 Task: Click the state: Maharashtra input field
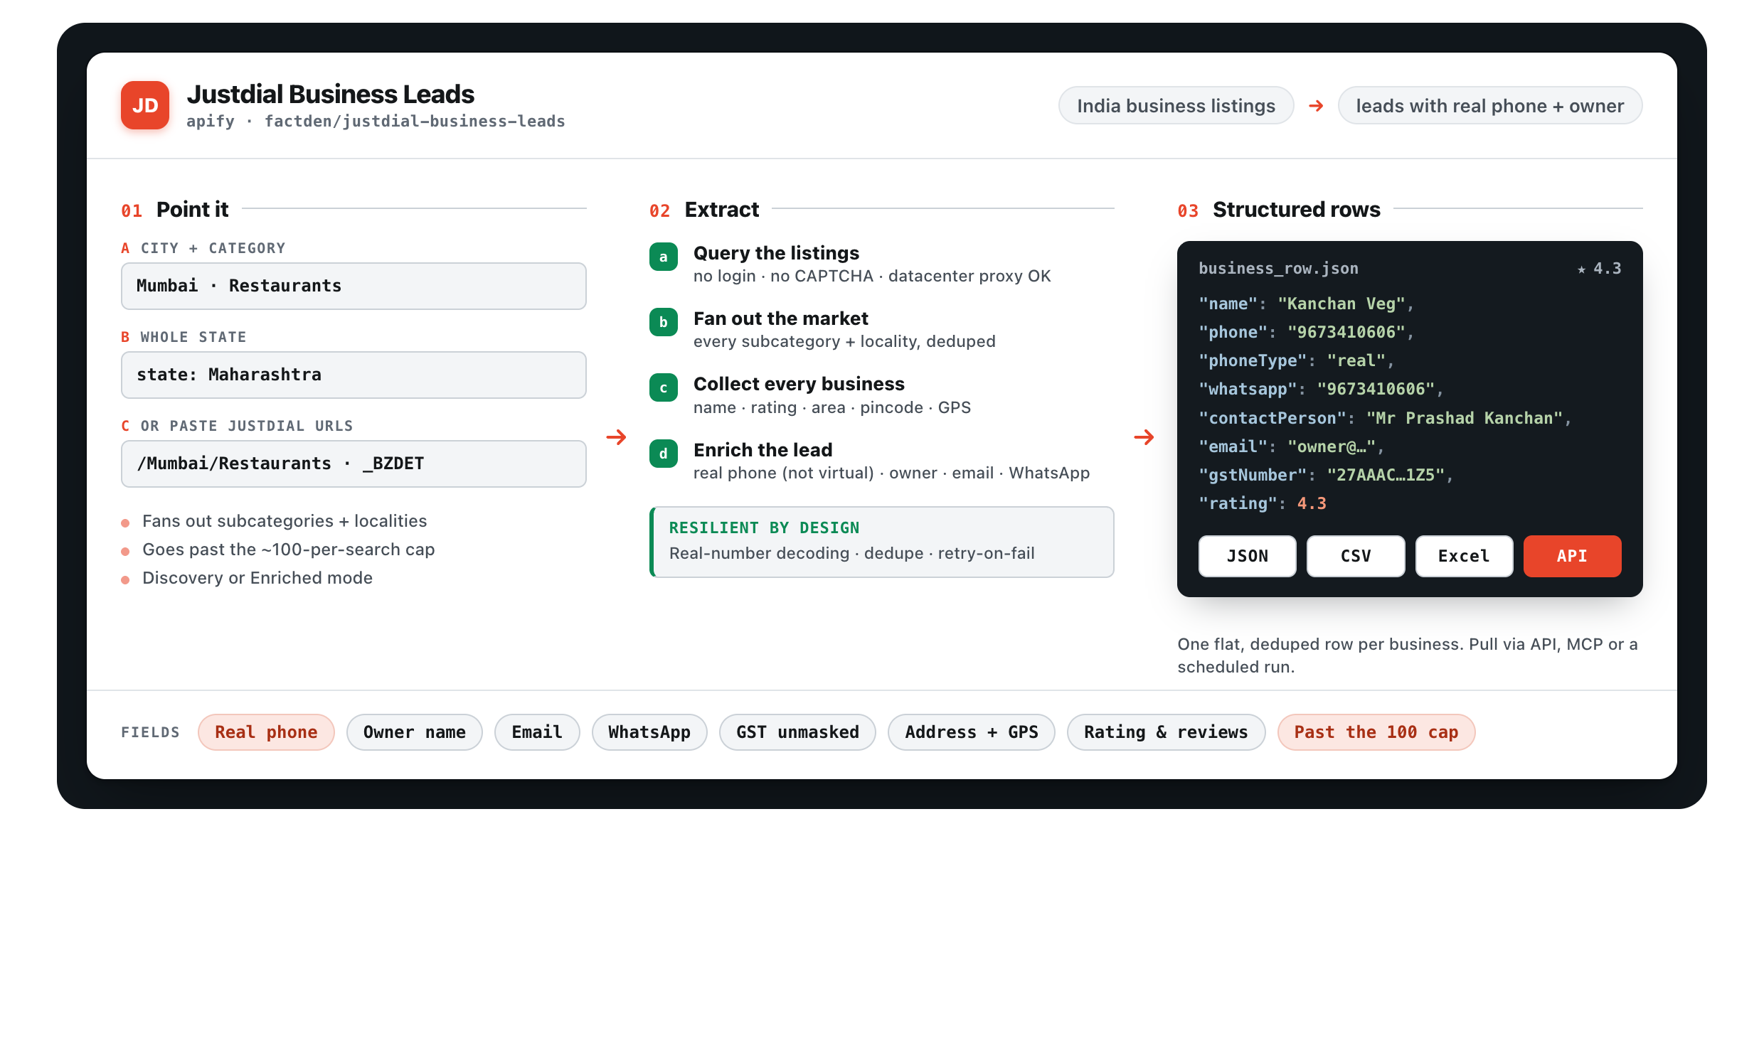point(354,375)
